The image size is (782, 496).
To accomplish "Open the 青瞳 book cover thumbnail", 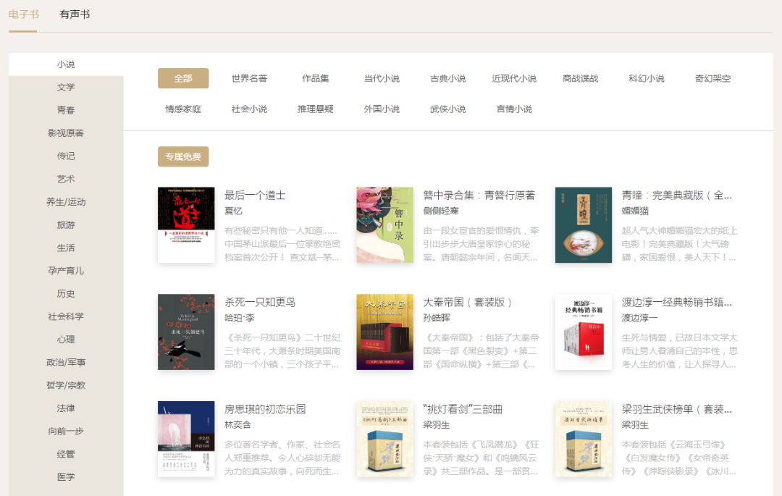I will (x=584, y=225).
